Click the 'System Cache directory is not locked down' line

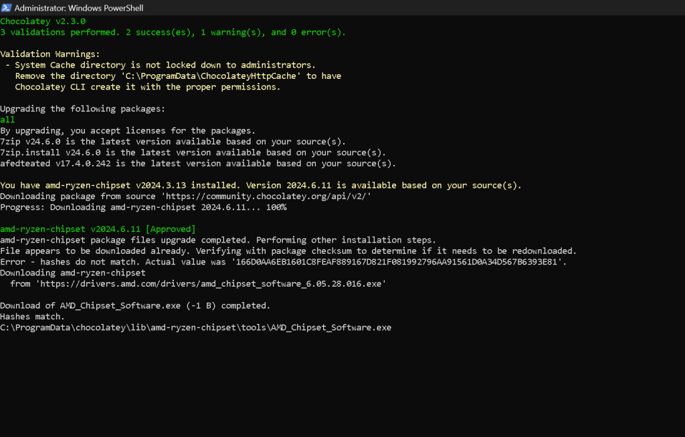(161, 65)
